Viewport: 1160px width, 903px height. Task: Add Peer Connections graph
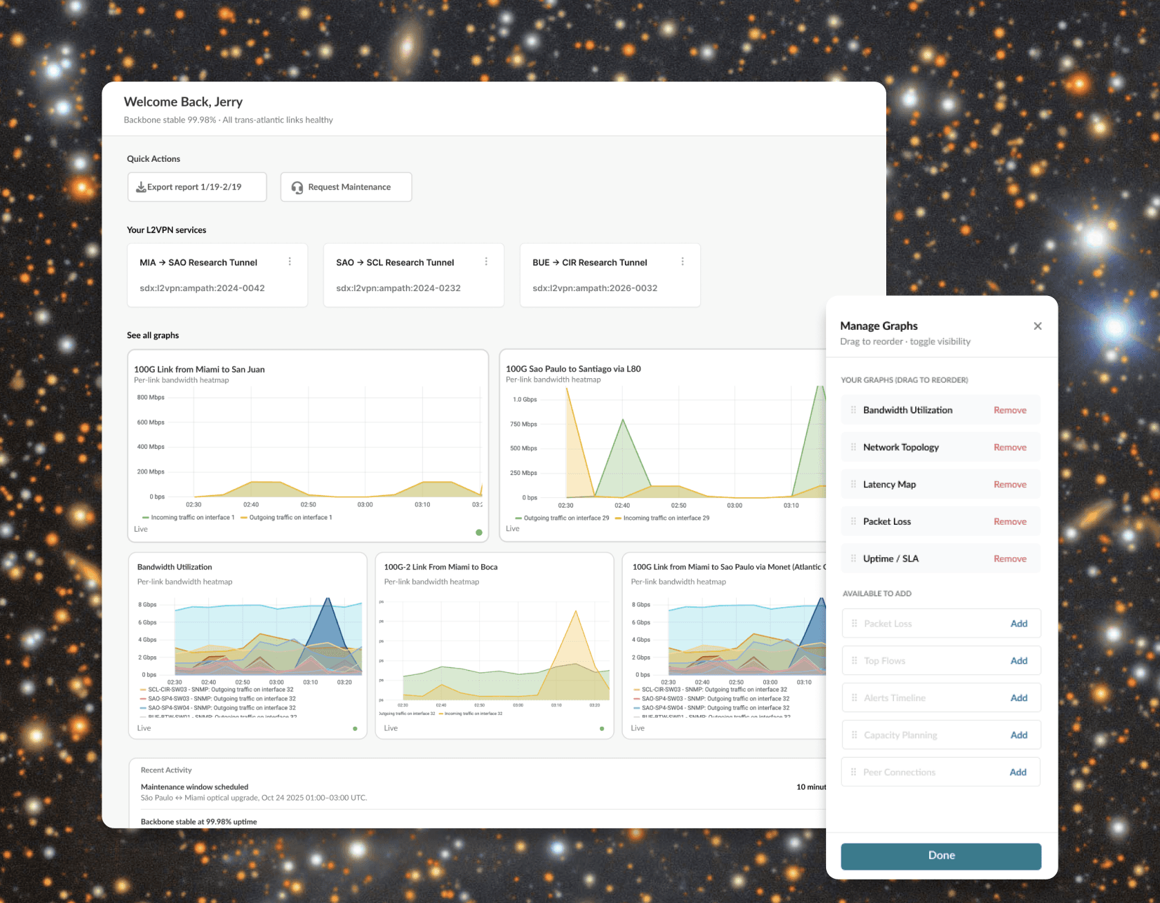[x=1018, y=772]
